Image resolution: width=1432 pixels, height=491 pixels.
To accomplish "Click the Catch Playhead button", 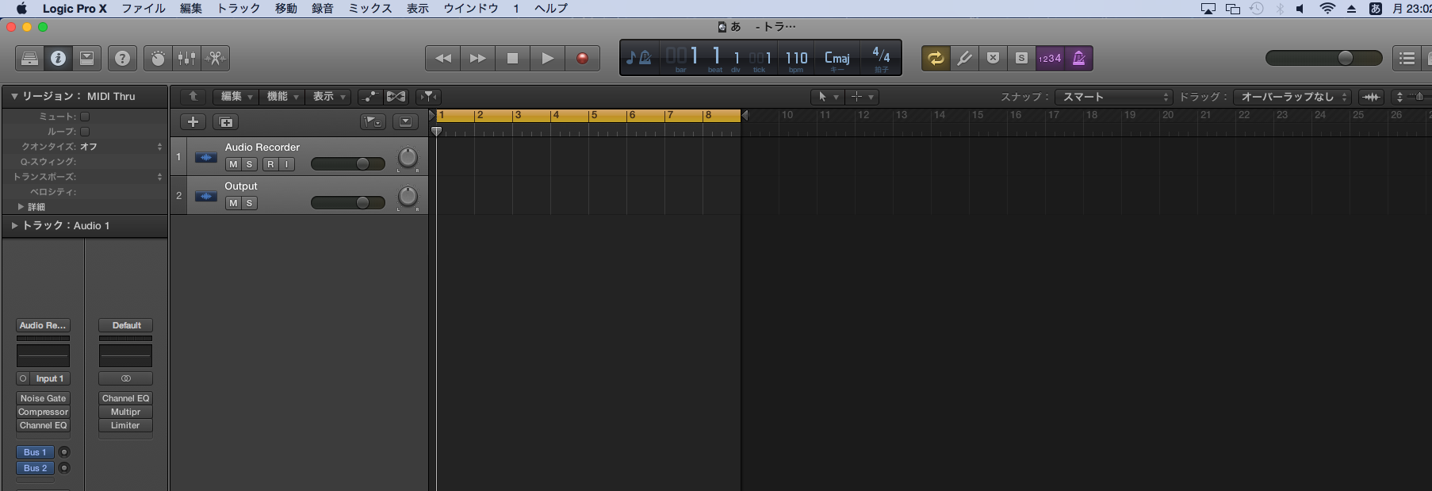I will click(x=428, y=97).
